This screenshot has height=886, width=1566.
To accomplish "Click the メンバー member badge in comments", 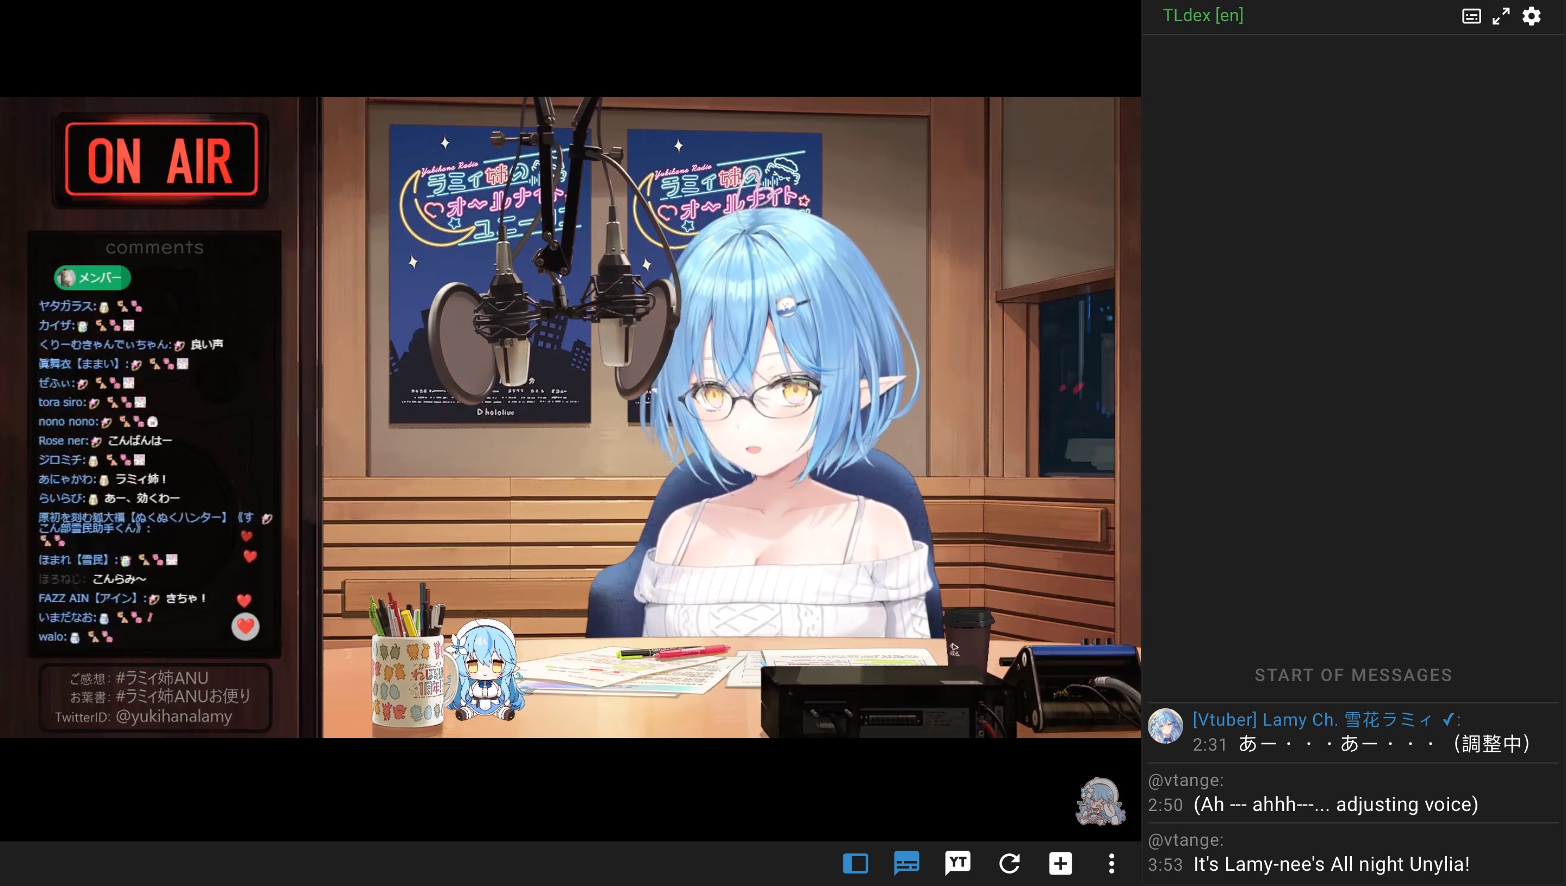I will pos(92,278).
